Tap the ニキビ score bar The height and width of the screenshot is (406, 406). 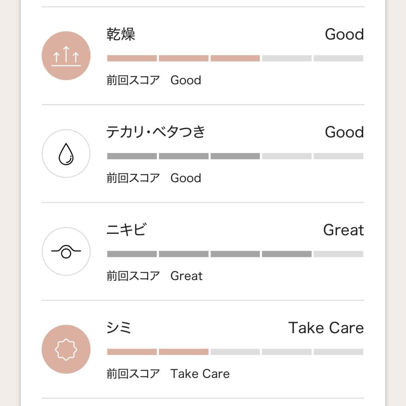(x=235, y=254)
